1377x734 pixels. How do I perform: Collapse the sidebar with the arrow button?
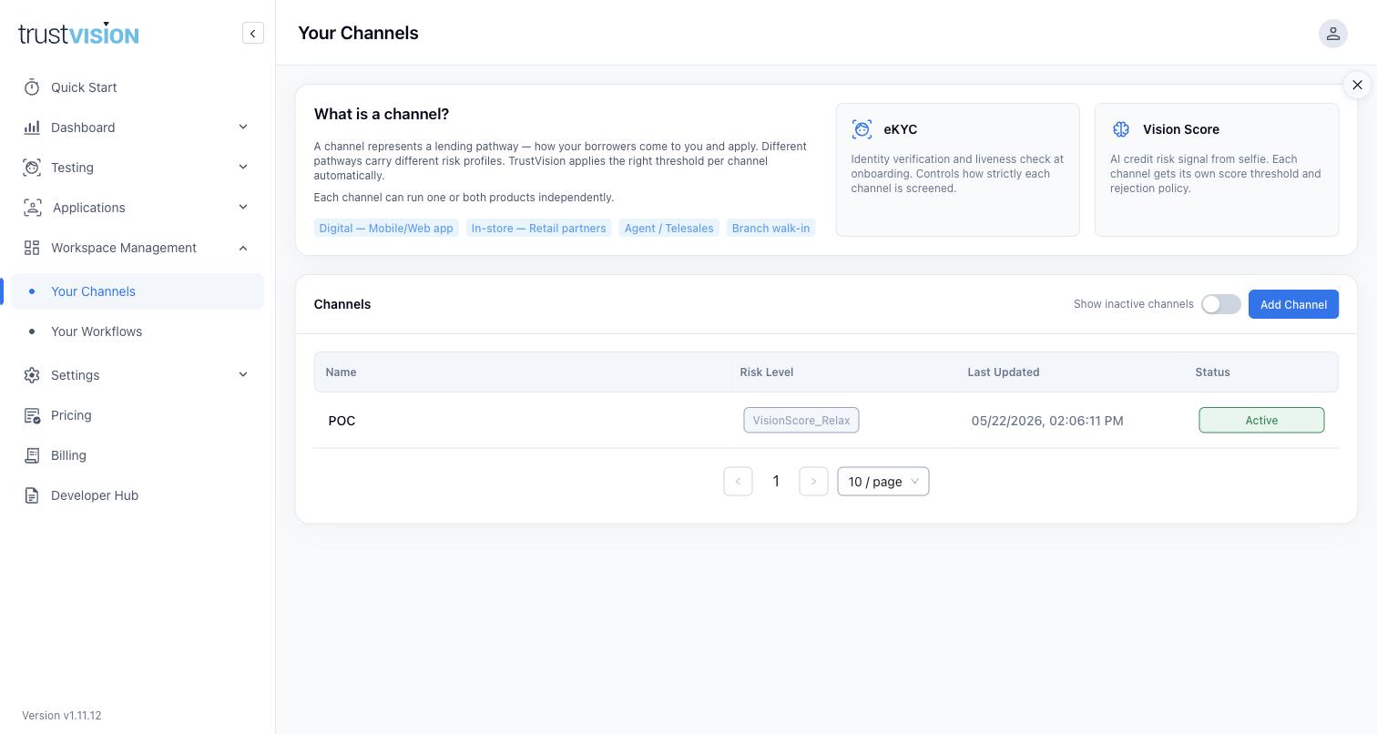click(x=253, y=34)
